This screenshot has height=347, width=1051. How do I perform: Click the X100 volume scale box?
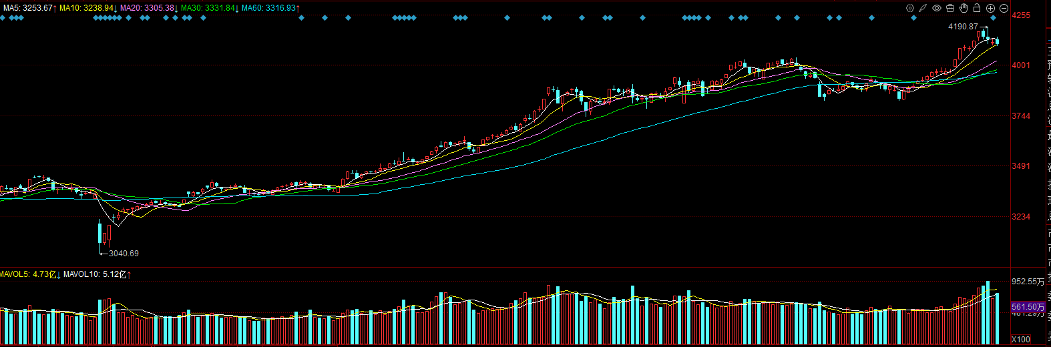(x=1021, y=339)
